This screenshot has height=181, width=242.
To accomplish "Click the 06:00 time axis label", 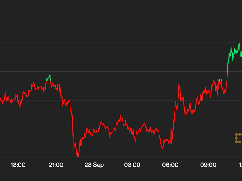I will 170,165.
